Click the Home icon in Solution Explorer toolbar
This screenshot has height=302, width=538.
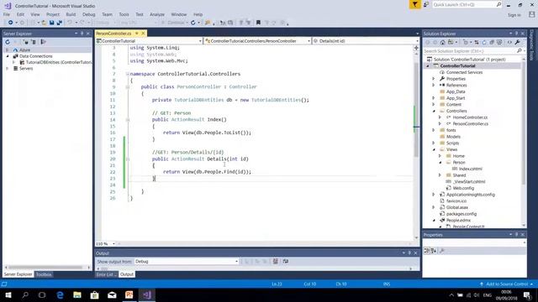tap(443, 42)
